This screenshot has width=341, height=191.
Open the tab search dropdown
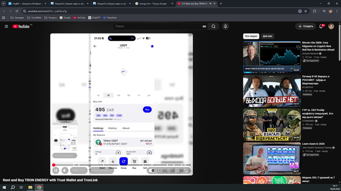[x=3, y=4]
